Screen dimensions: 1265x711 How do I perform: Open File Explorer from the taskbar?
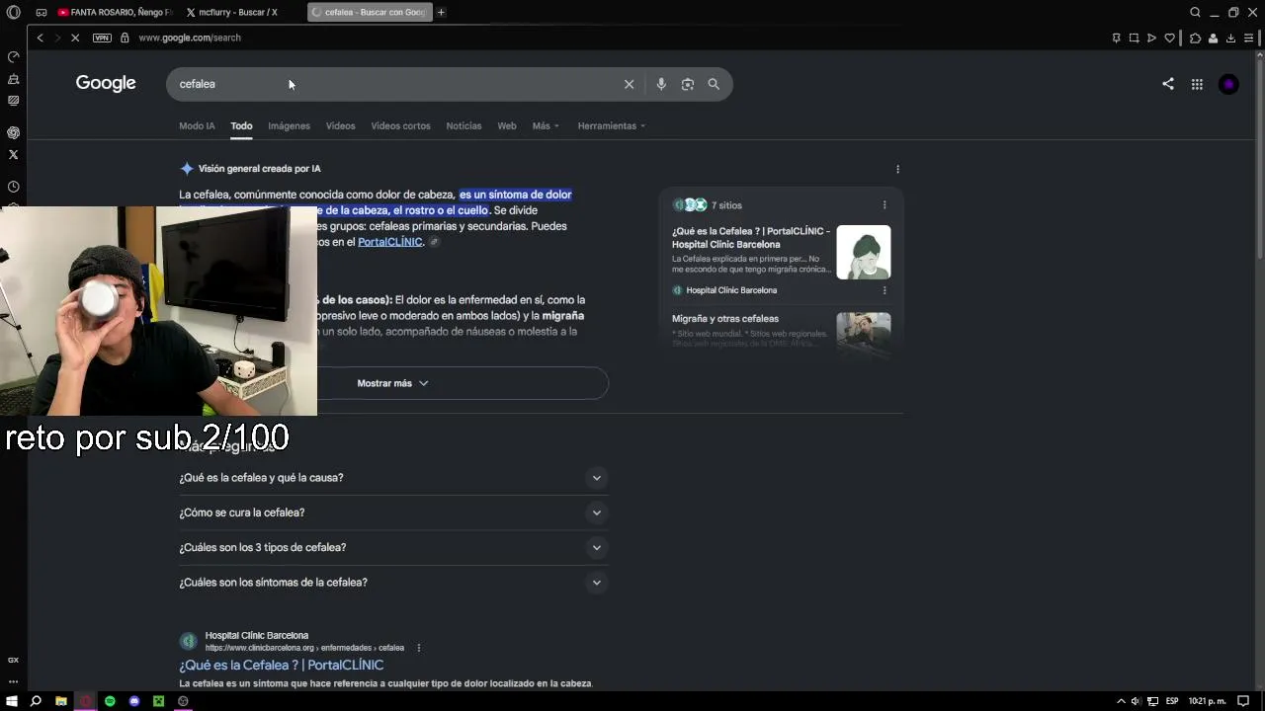[60, 701]
